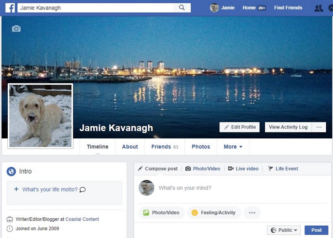Open the Public audience selector
The image size is (333, 238).
pos(284,230)
